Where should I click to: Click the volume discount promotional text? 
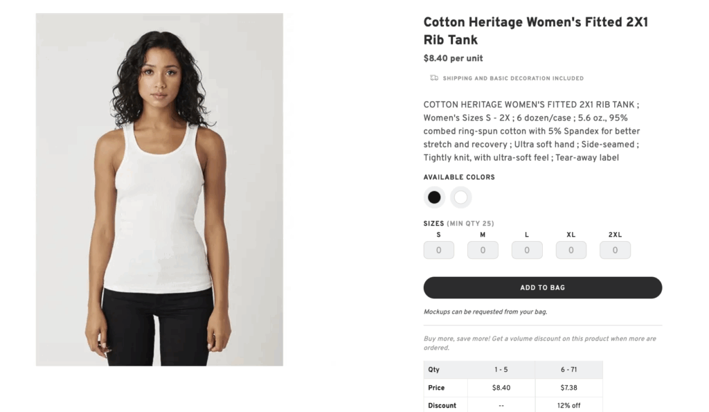[x=540, y=342]
